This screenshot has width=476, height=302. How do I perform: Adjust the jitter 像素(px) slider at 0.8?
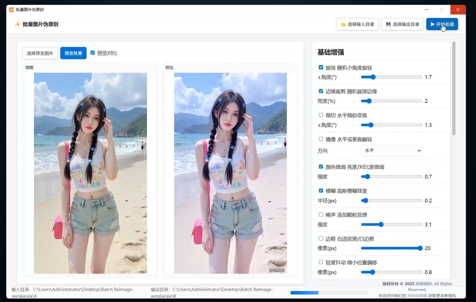[x=392, y=272]
